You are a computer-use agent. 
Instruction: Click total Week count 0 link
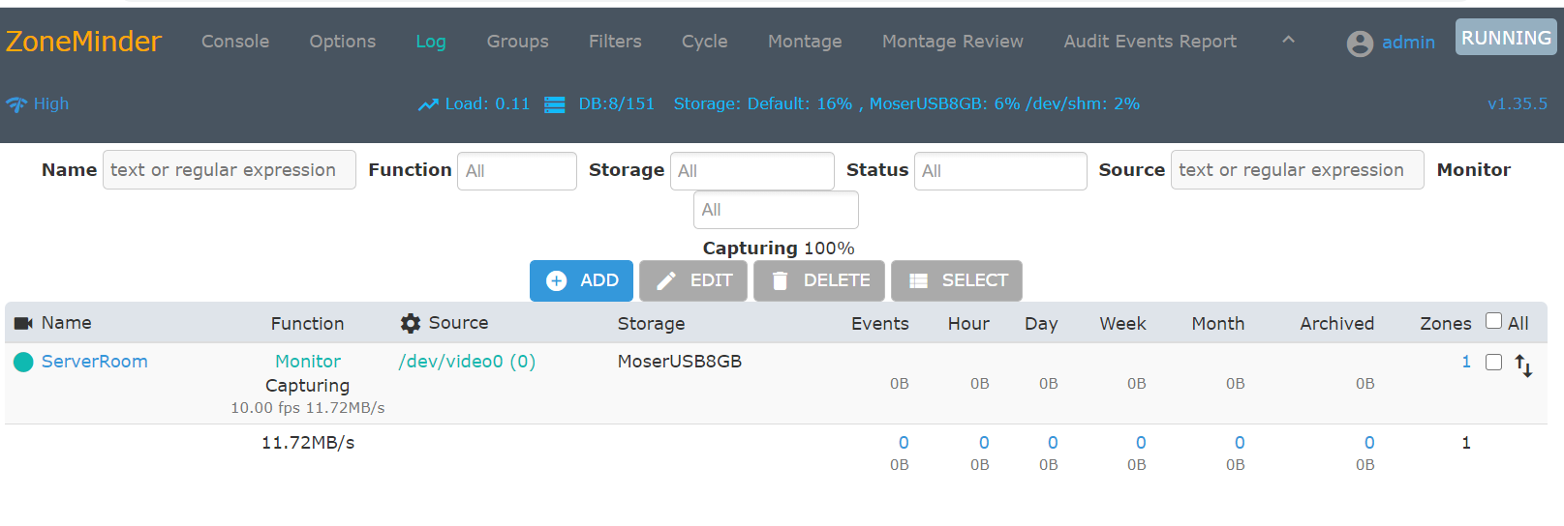tap(1141, 443)
